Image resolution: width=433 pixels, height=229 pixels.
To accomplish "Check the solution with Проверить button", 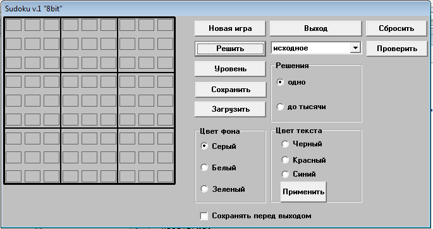I will click(x=397, y=49).
